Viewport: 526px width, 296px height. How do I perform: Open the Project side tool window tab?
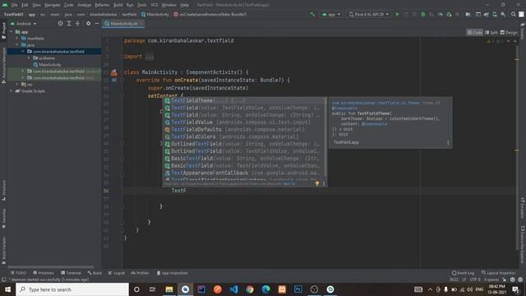coord(3,30)
